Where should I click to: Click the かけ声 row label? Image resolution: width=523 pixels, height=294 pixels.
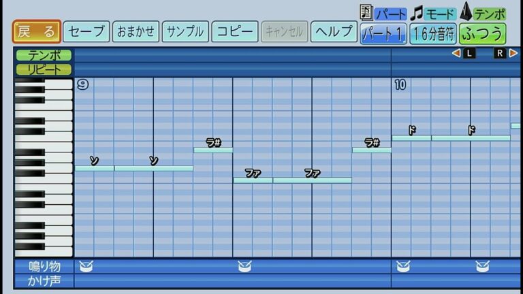[44, 280]
